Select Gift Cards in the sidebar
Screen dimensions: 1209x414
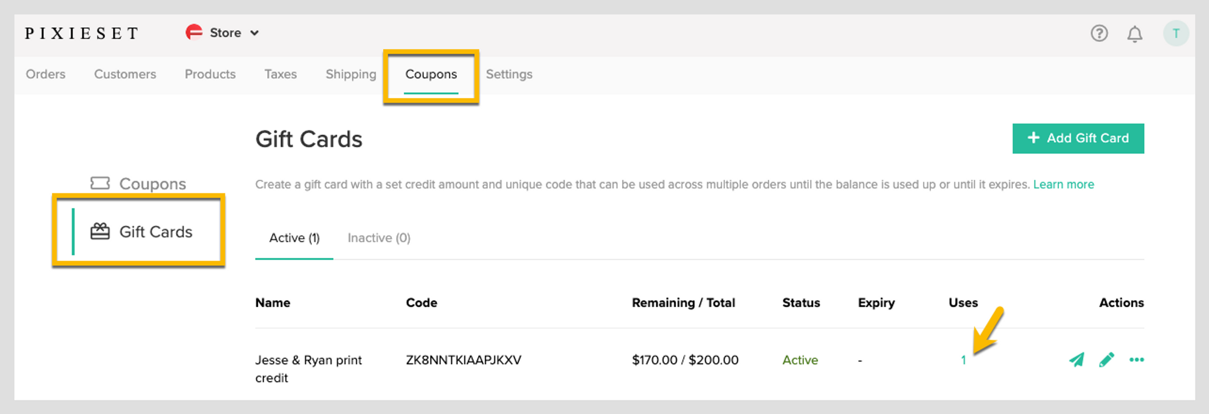pyautogui.click(x=141, y=231)
